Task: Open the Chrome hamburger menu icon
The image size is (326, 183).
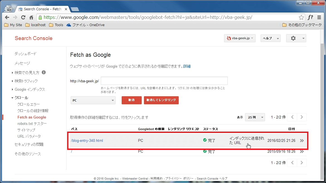Action: click(x=320, y=17)
